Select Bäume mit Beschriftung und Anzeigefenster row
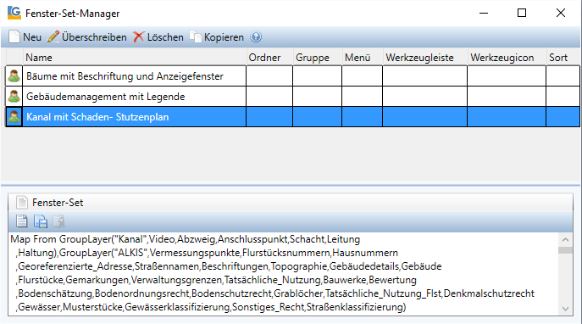 point(293,76)
